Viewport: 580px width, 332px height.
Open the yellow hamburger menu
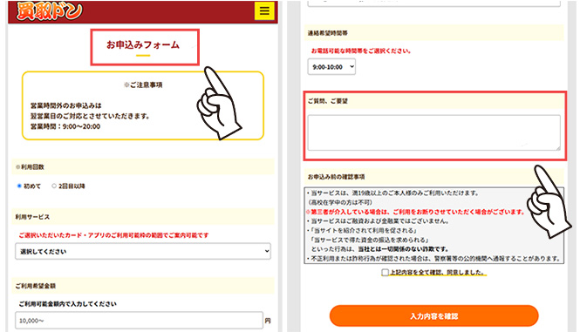[x=264, y=10]
